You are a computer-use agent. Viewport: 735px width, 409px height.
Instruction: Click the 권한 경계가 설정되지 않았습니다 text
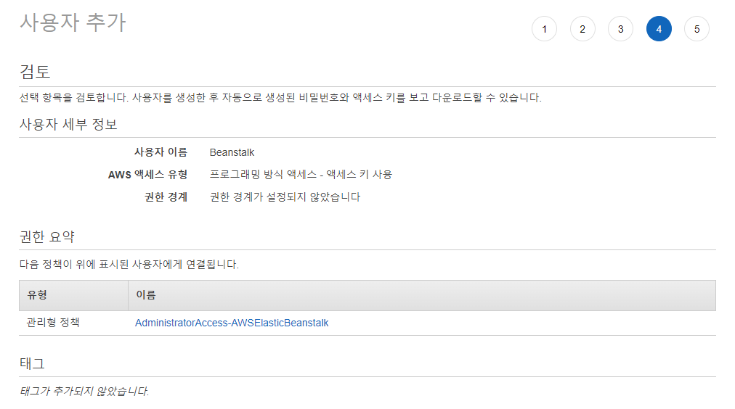click(285, 197)
